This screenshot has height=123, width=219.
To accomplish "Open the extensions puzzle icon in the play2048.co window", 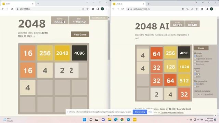I will point(93,9).
